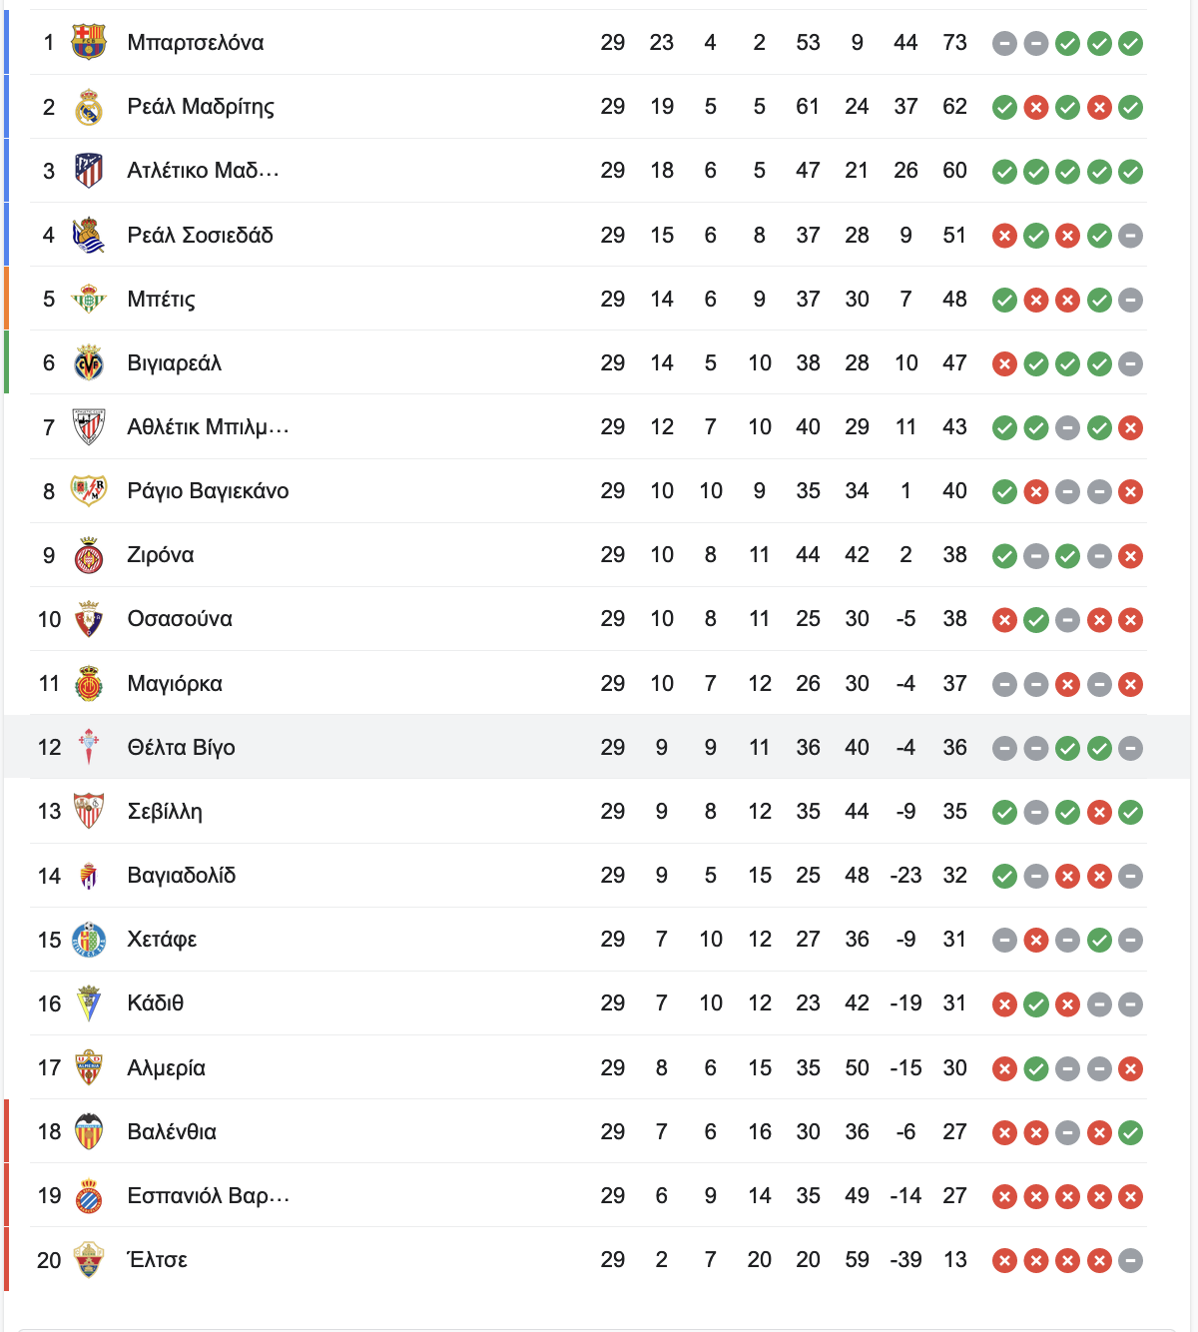Click Real Madrid's first red loss indicator
1198x1332 pixels.
1036,107
